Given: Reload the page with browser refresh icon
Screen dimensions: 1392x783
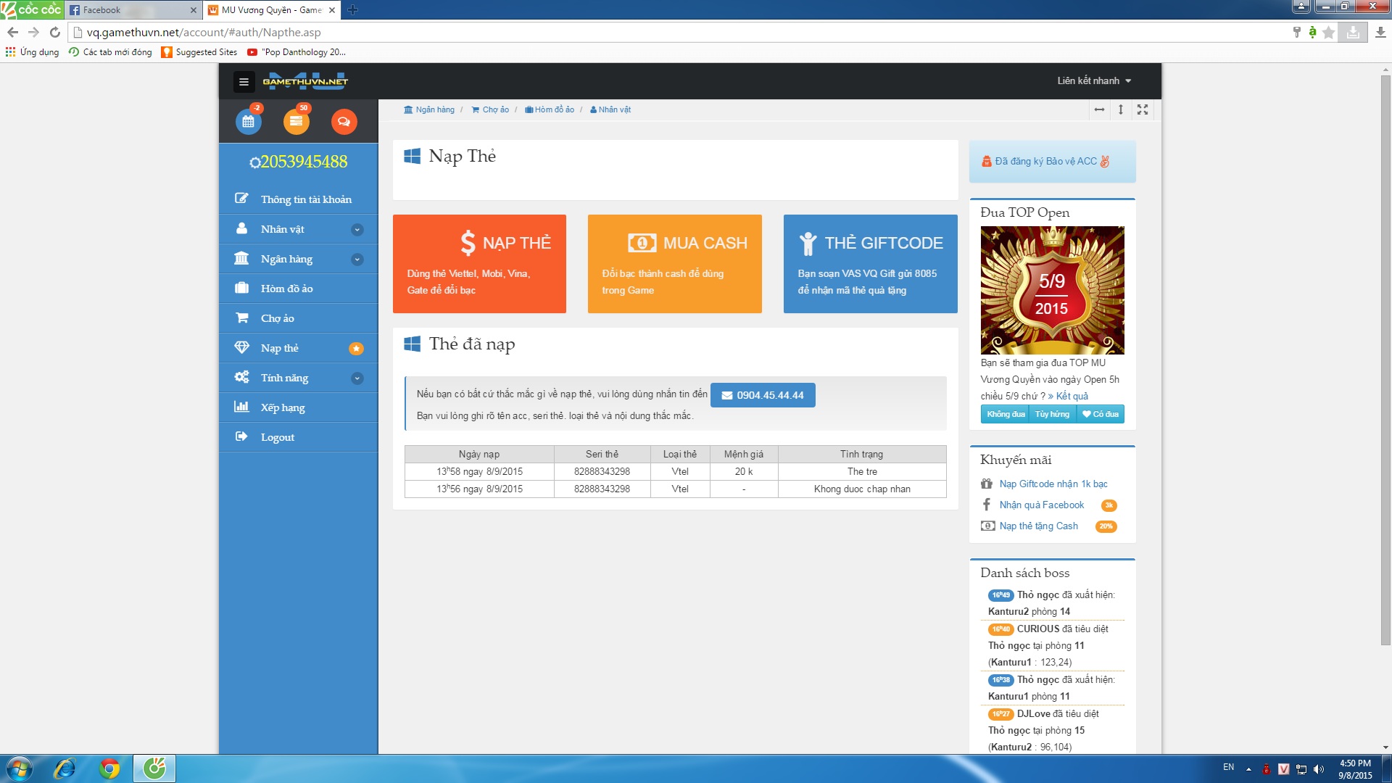Looking at the screenshot, I should point(54,32).
